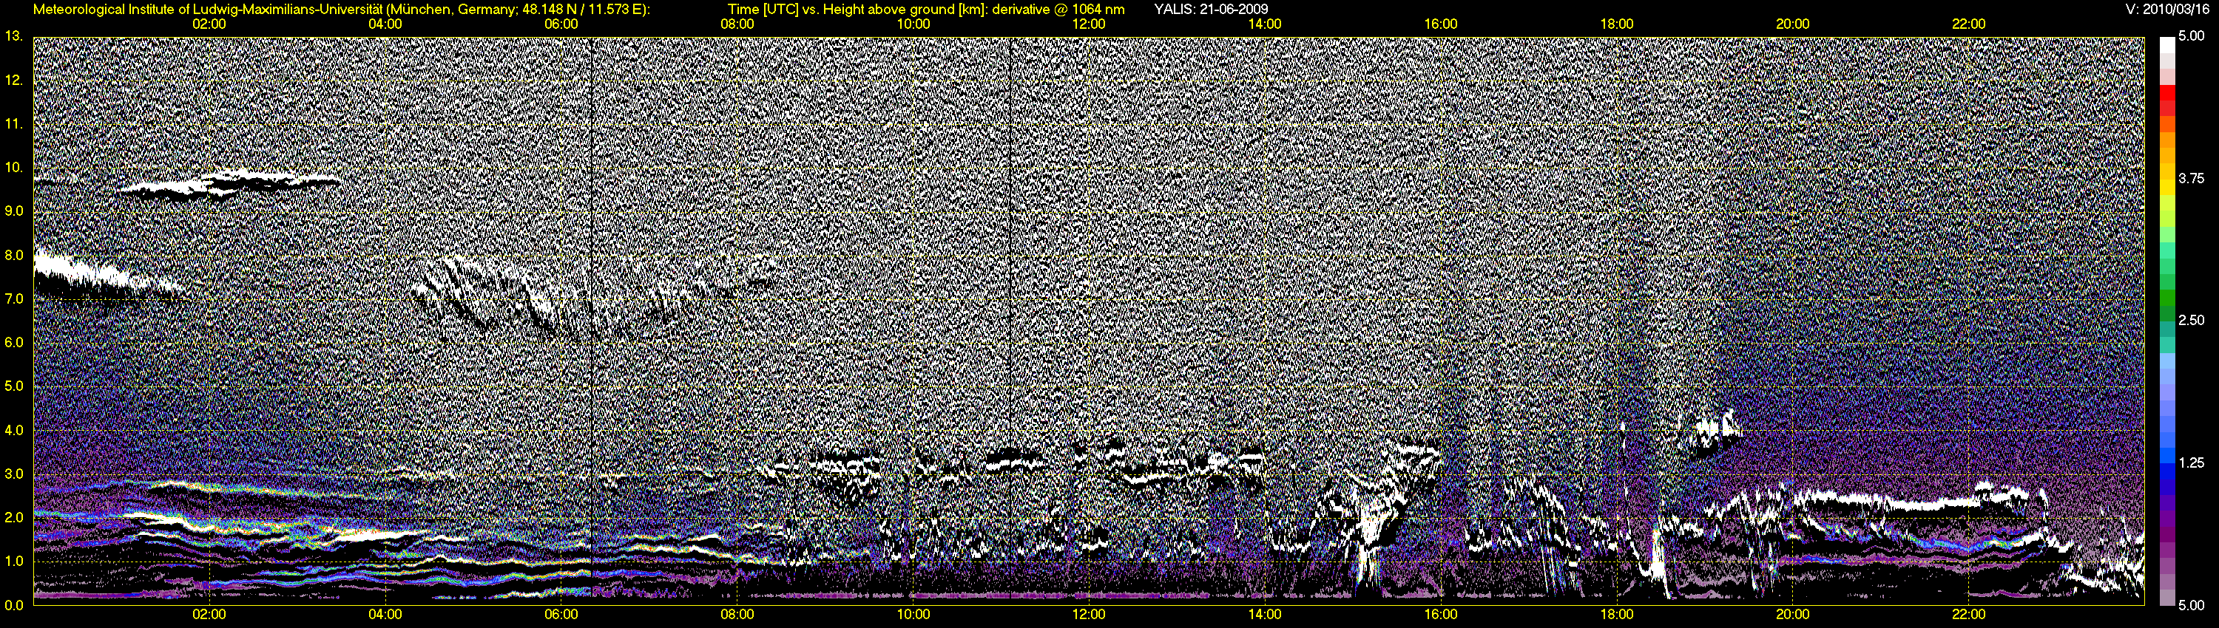This screenshot has height=628, width=2219.
Task: Click the 'YALIS: 21-06-2009' date label
Action: (1211, 10)
